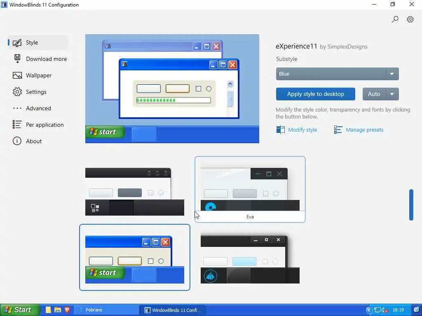Select the highlighted blue XP style thumbnail
Image resolution: width=422 pixels, height=316 pixels.
click(x=135, y=258)
